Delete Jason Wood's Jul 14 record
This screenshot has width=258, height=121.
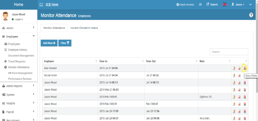click(239, 83)
